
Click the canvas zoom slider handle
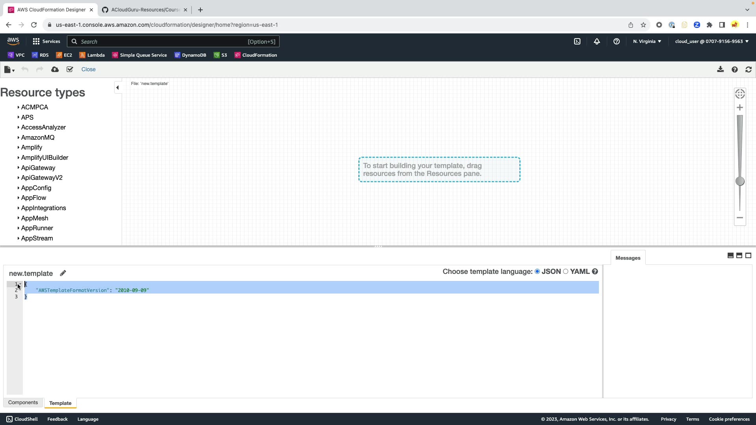click(x=740, y=181)
